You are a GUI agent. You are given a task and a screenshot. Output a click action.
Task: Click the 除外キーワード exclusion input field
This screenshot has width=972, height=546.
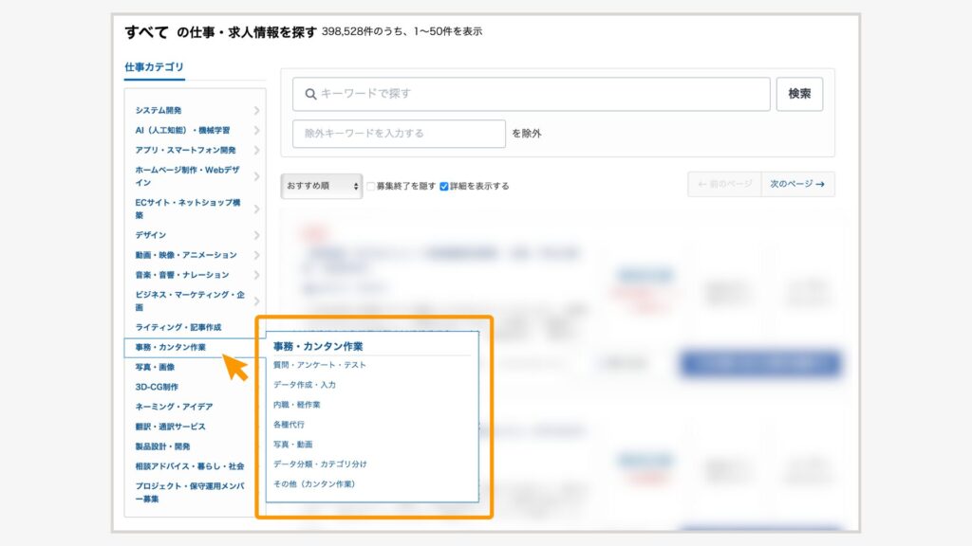[399, 134]
